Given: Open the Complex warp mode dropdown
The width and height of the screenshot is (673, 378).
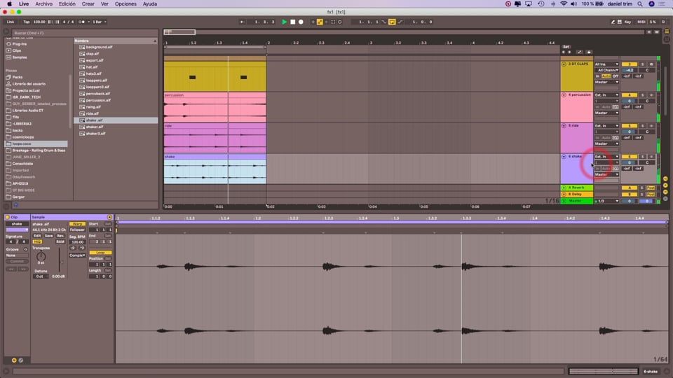Looking at the screenshot, I should click(x=77, y=255).
